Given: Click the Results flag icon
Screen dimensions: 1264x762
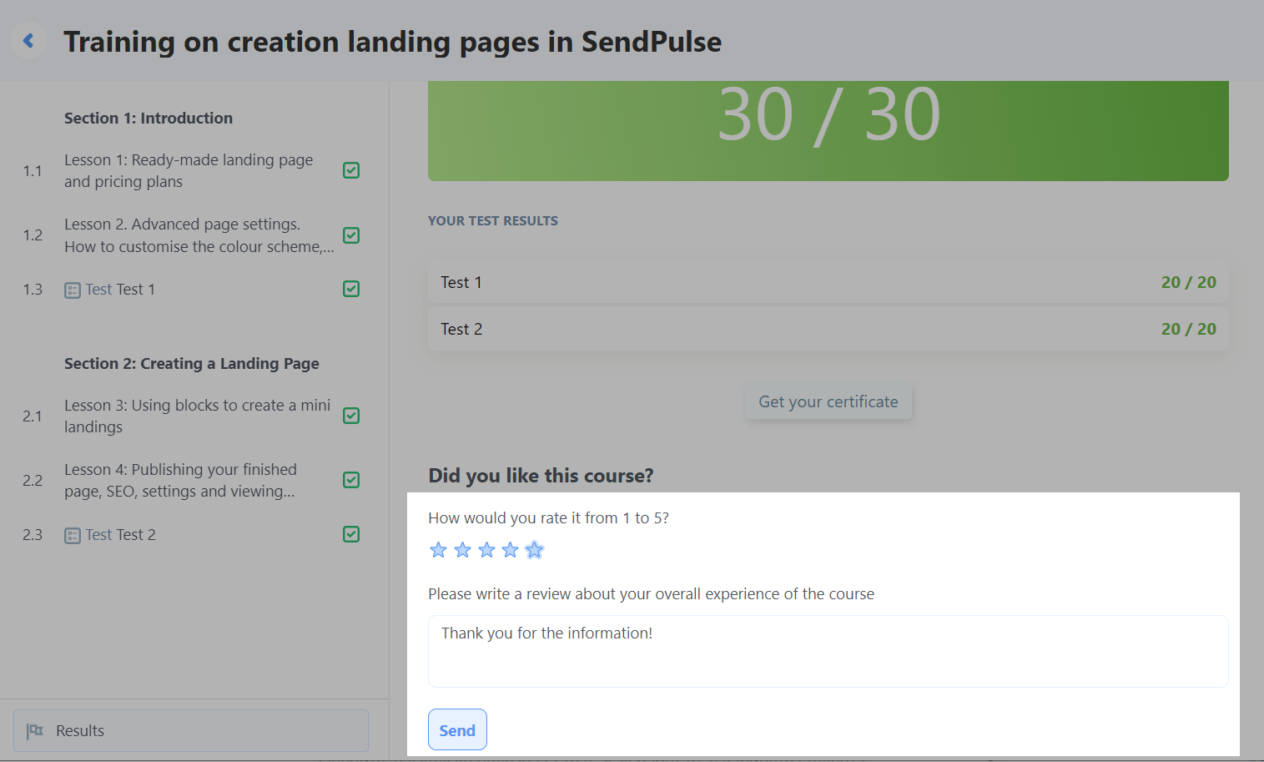Looking at the screenshot, I should pyautogui.click(x=35, y=731).
